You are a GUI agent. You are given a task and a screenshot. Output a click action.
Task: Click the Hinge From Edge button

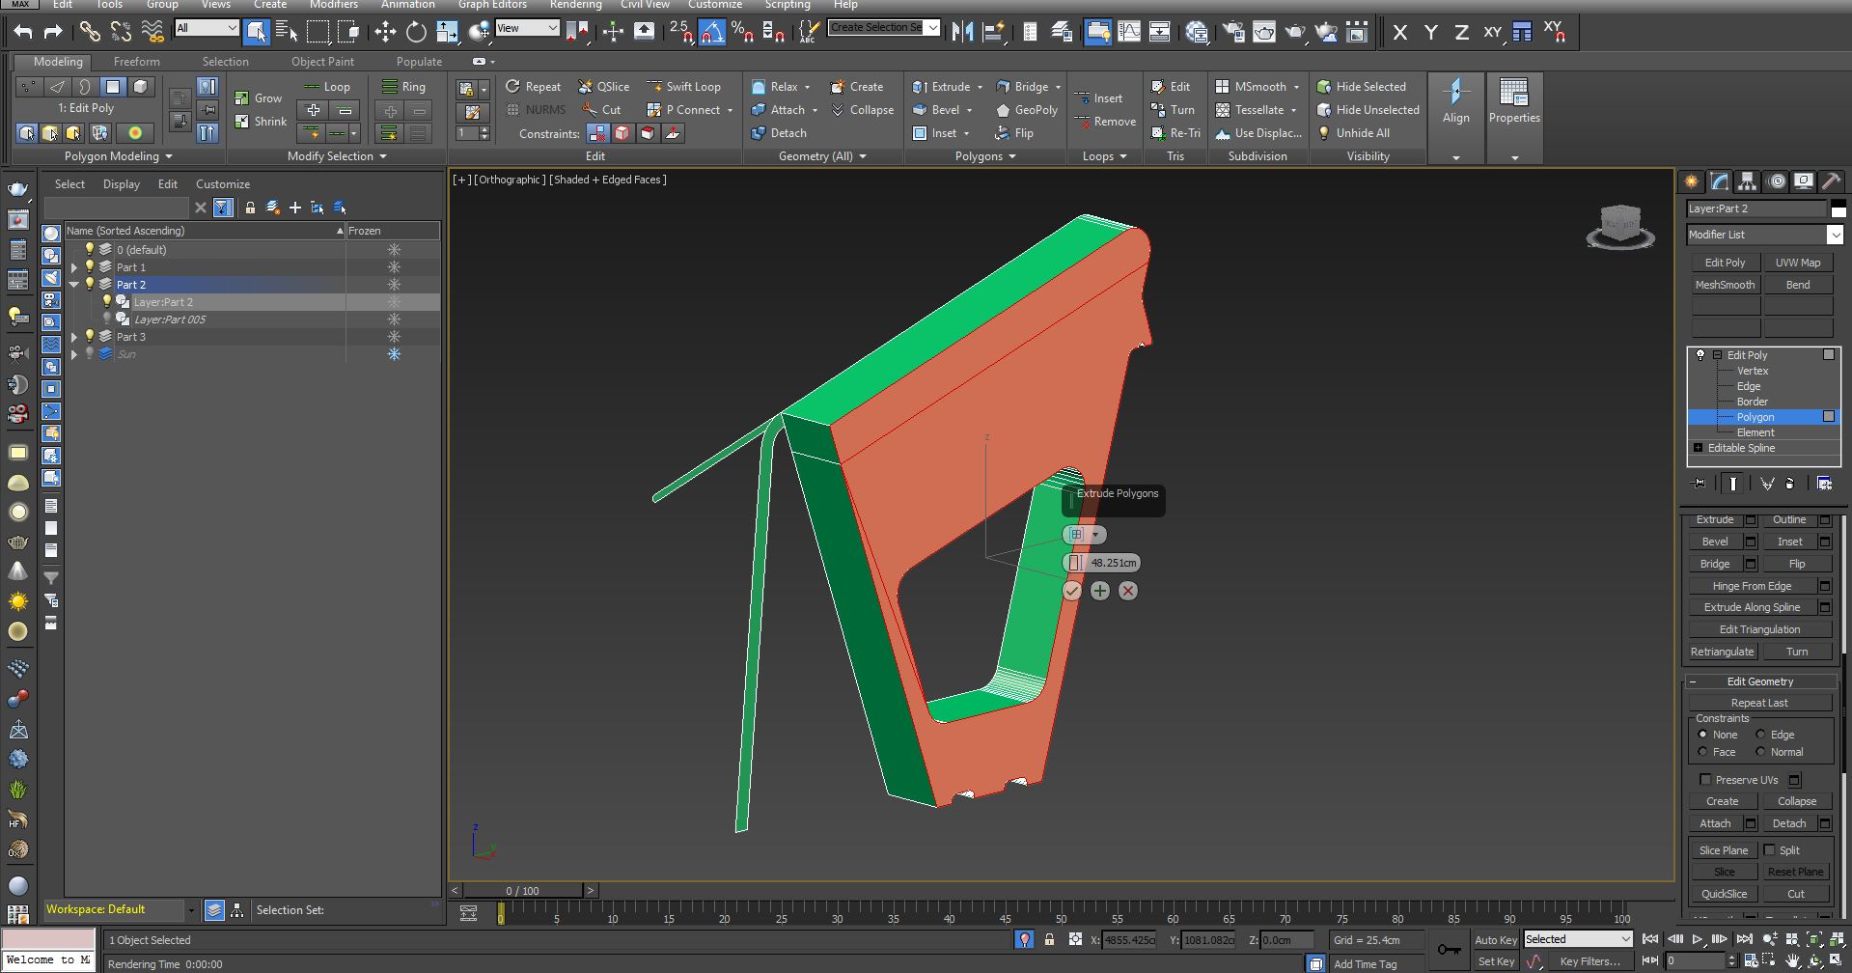[x=1751, y=586]
